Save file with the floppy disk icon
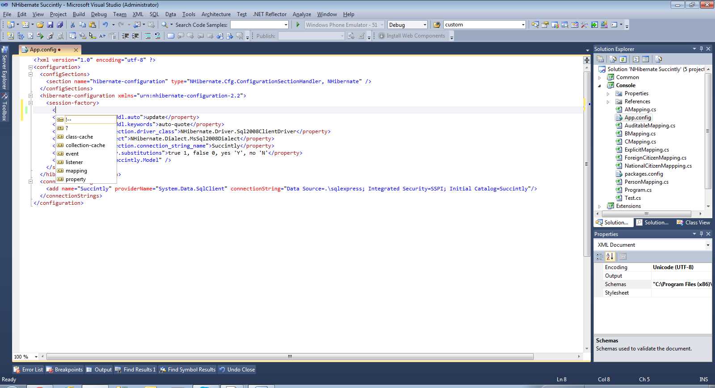The width and height of the screenshot is (715, 388). (x=50, y=25)
